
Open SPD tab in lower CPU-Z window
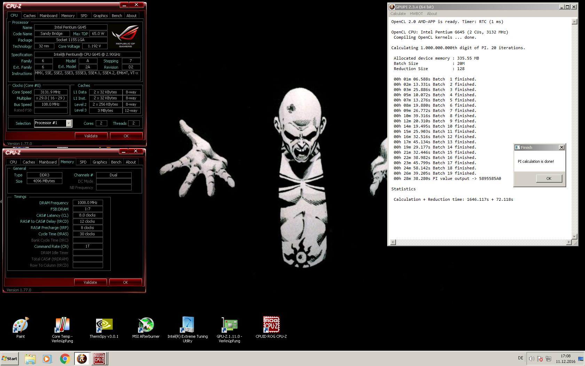coord(83,162)
